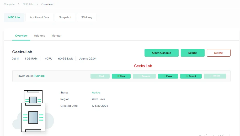Open the Snapshot tab

[65, 17]
